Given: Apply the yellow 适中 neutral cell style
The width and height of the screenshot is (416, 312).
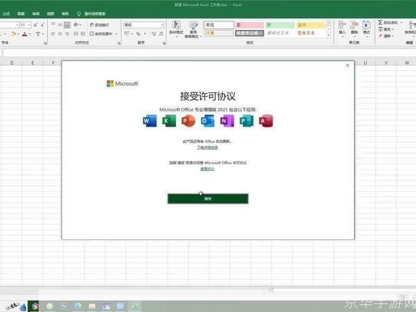Looking at the screenshot, I should [311, 25].
